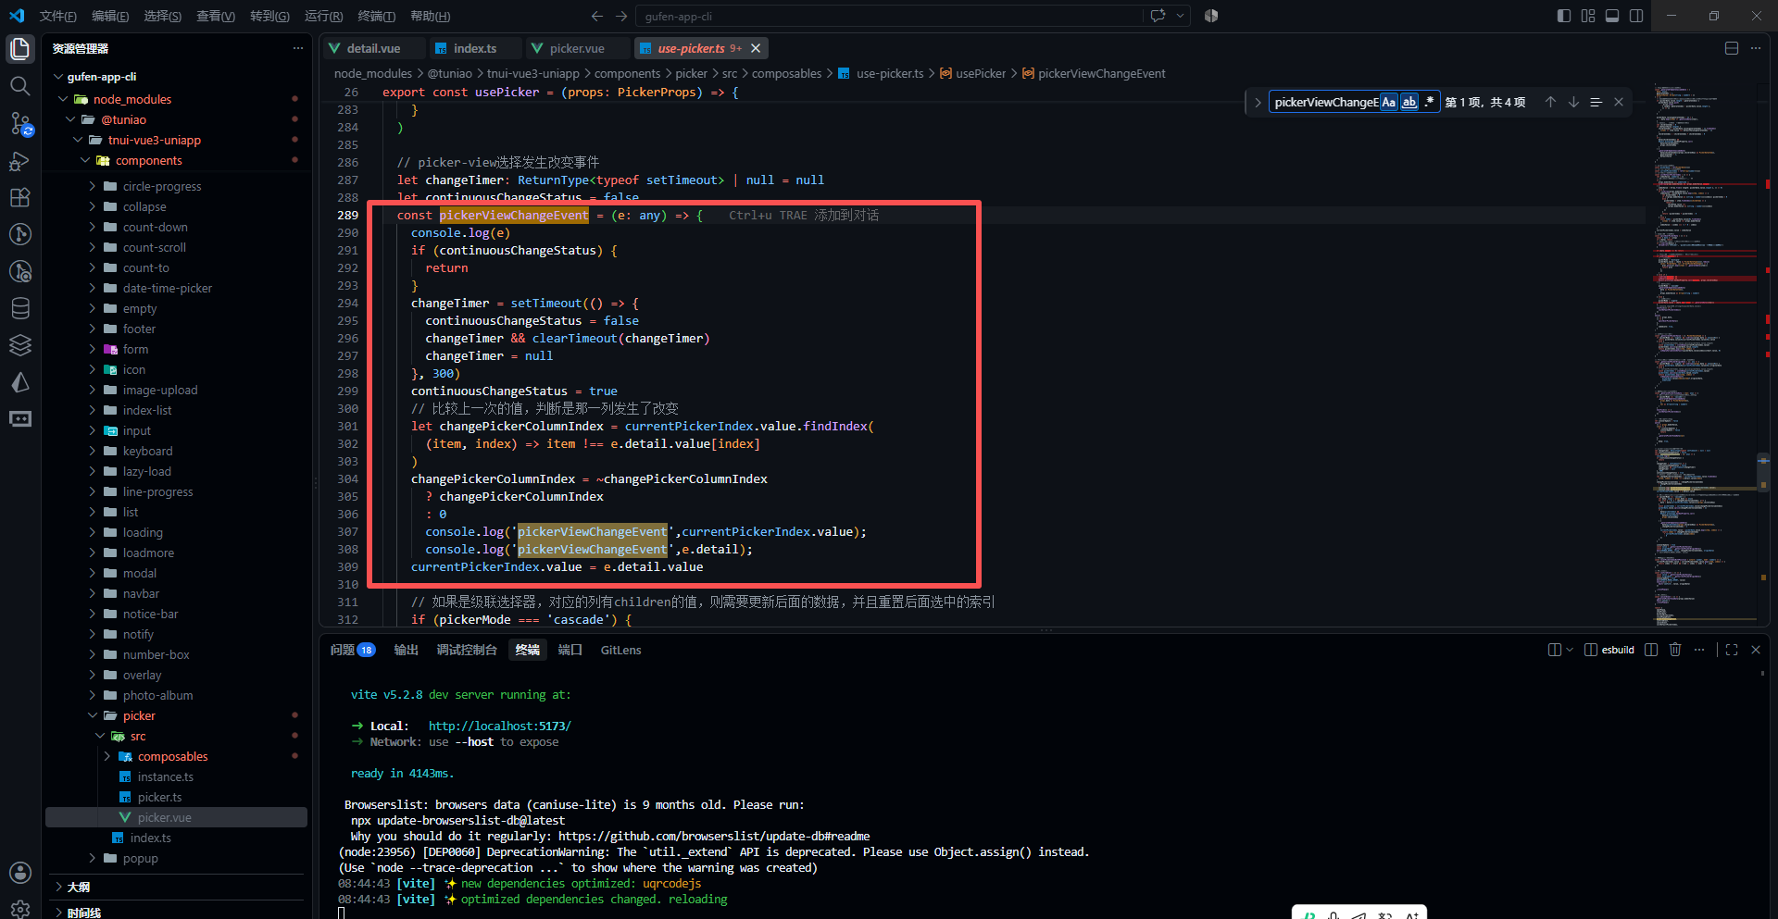Open instance.ts in the file tree
This screenshot has height=919, width=1778.
tap(165, 776)
